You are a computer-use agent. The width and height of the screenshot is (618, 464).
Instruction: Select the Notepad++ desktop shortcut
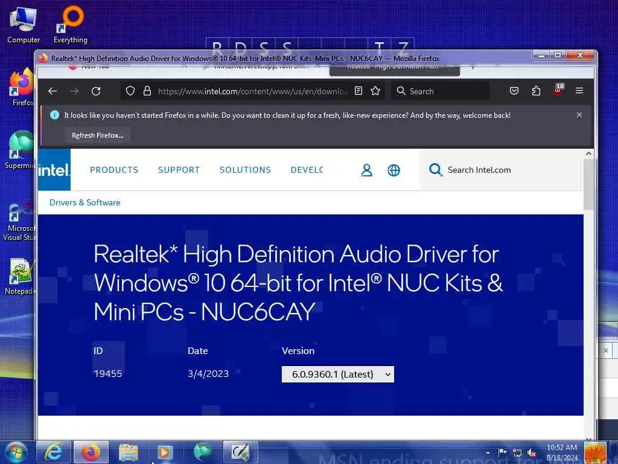click(x=20, y=276)
